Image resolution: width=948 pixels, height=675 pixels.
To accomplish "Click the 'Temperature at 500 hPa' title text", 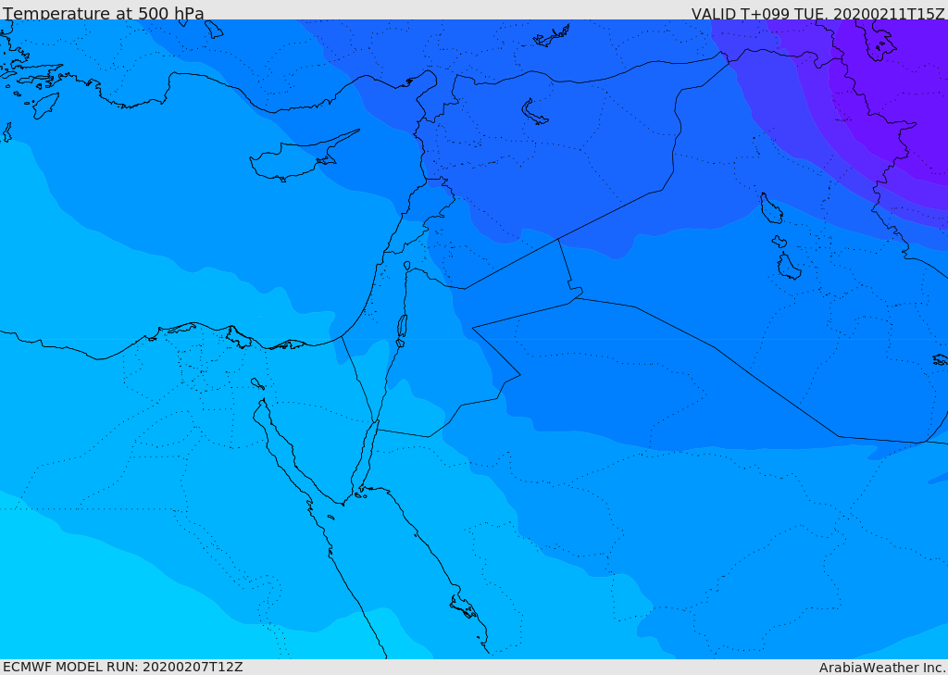I will [104, 13].
